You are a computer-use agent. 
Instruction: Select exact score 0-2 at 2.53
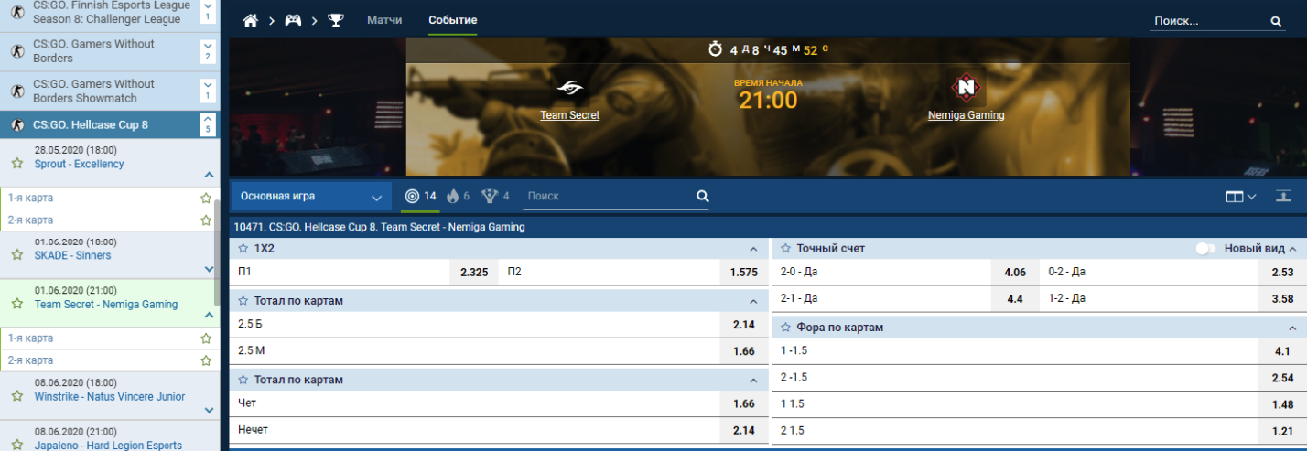tap(1282, 272)
